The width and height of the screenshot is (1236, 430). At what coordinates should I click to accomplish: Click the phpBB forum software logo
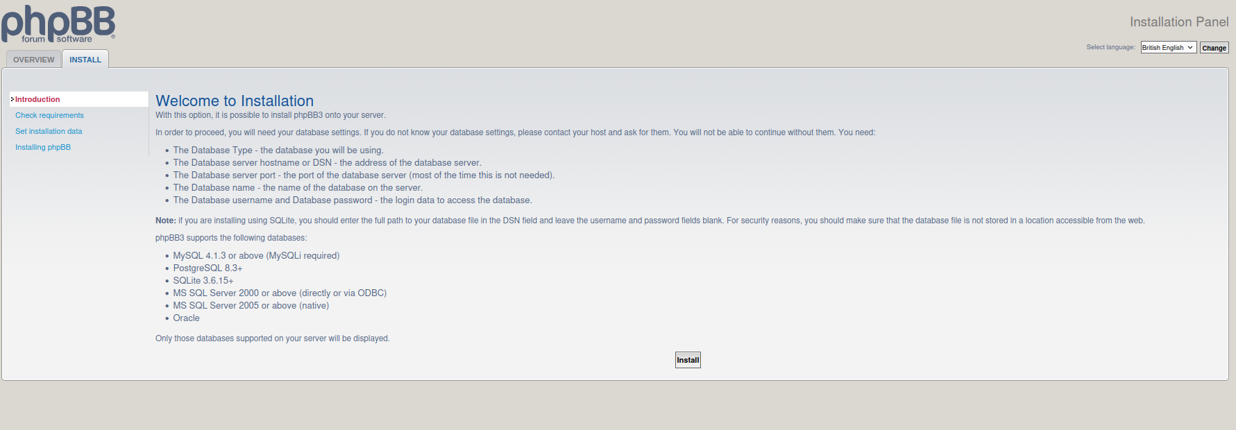point(58,24)
